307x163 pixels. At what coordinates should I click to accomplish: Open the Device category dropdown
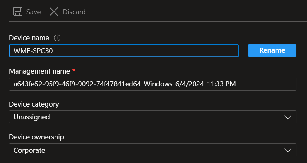tap(152, 117)
